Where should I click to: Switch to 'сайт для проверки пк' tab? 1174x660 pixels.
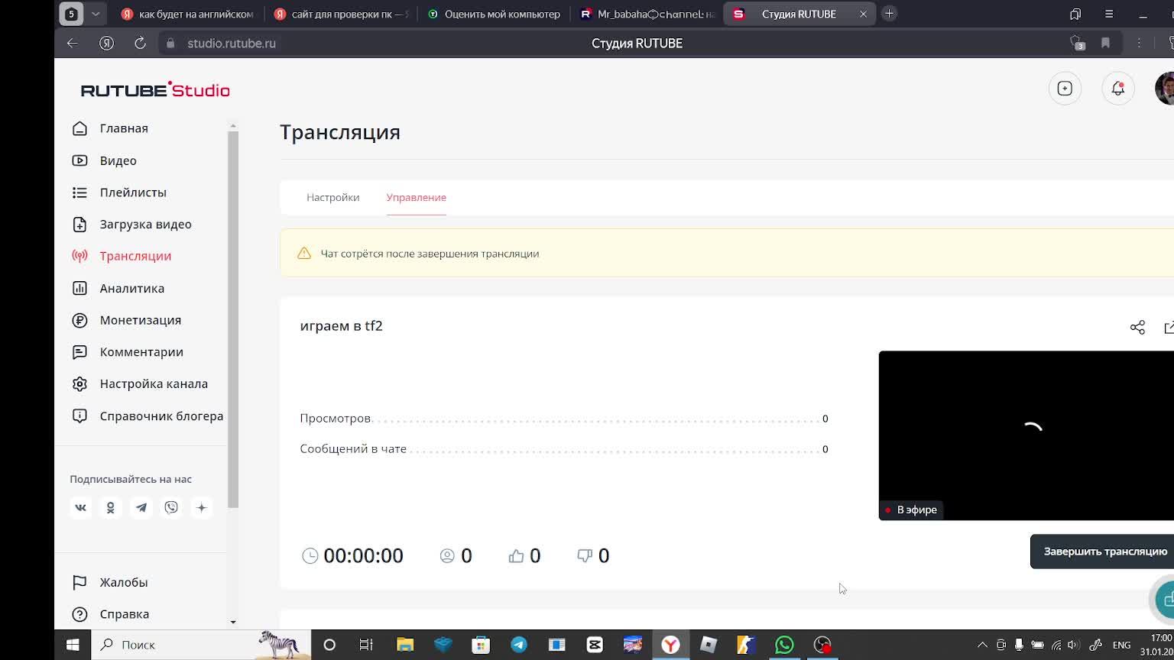(342, 14)
